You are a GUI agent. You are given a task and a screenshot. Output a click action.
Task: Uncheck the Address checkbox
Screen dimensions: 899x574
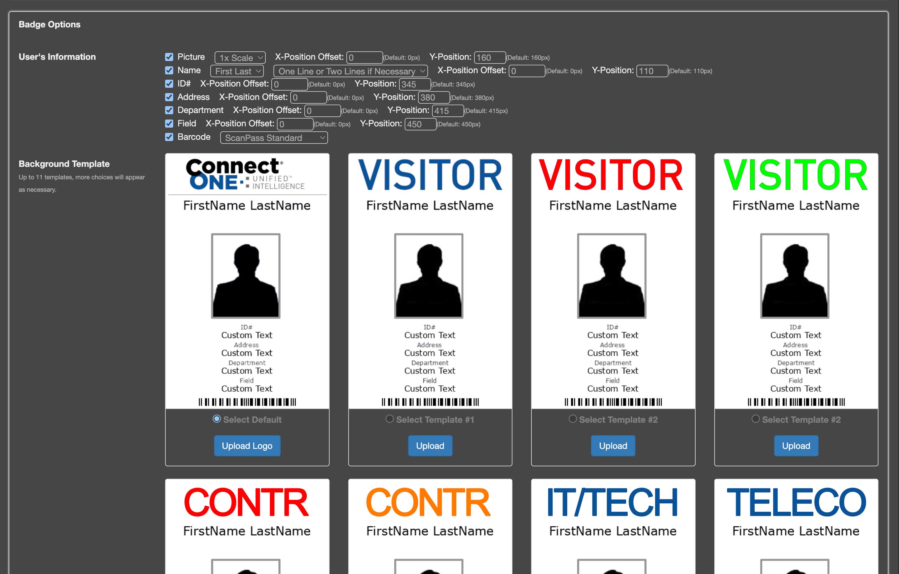(169, 97)
